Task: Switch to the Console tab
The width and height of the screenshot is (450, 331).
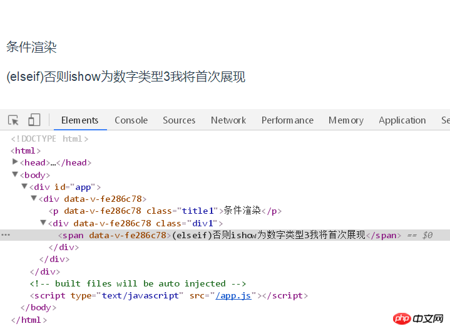Action: click(131, 120)
